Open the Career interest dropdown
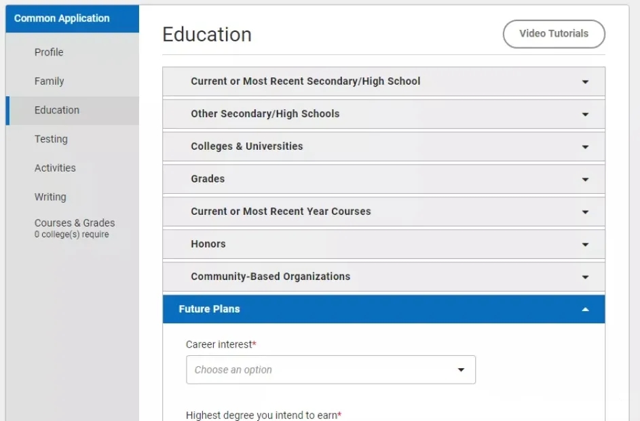Screen dimensions: 640x421 (x=331, y=370)
